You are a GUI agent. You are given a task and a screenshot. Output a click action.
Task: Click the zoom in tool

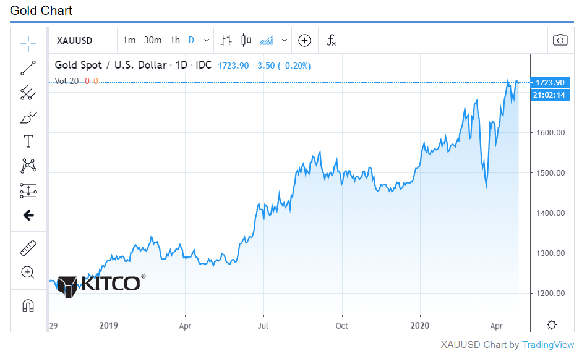tap(28, 272)
